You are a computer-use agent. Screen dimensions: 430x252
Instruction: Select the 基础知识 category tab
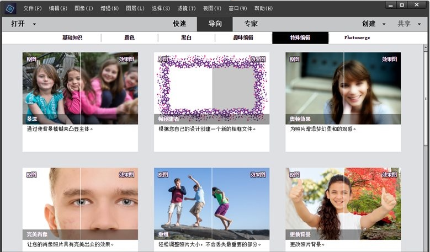(72, 37)
